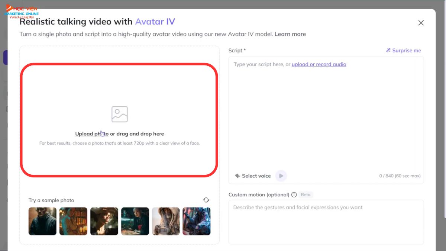Image resolution: width=446 pixels, height=251 pixels.
Task: Click the Custom motion info icon
Action: click(294, 195)
